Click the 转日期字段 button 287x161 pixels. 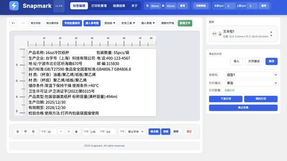(x=52, y=23)
